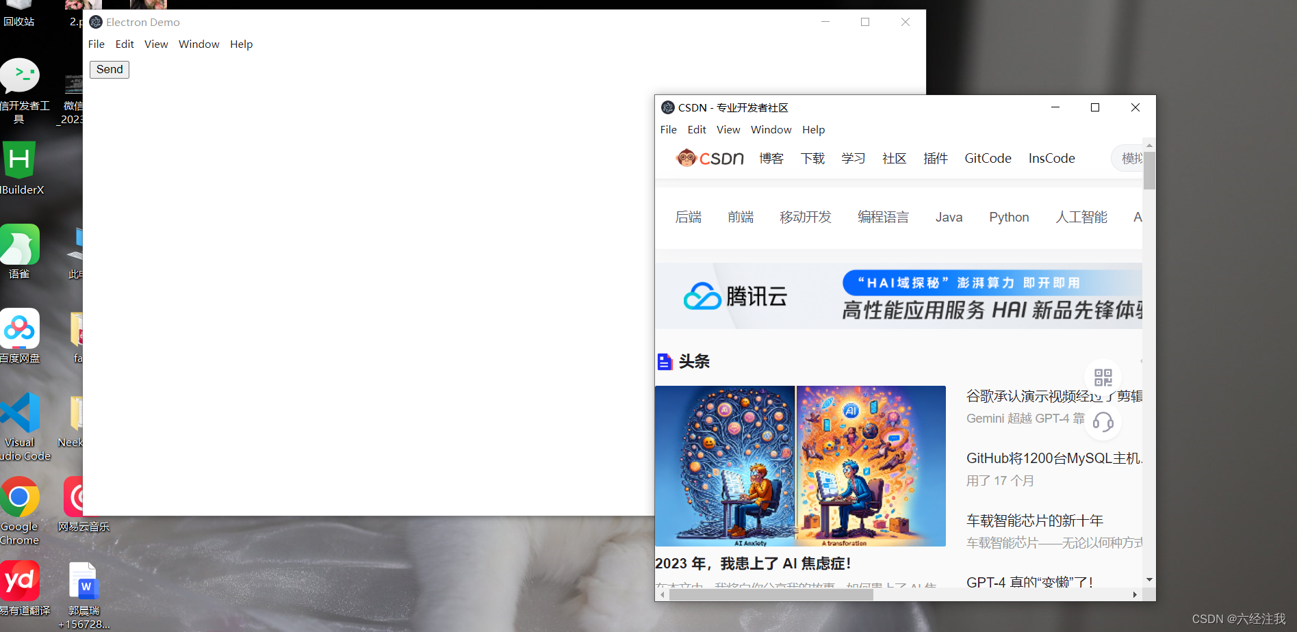Open 百度网盘 from the desktop
The width and height of the screenshot is (1297, 632).
point(20,329)
